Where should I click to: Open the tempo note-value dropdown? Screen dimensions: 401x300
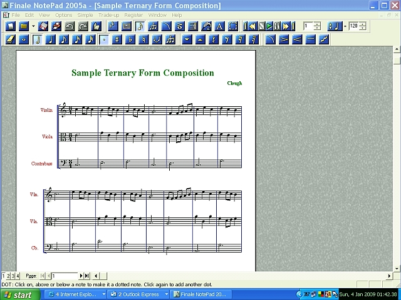(335, 26)
